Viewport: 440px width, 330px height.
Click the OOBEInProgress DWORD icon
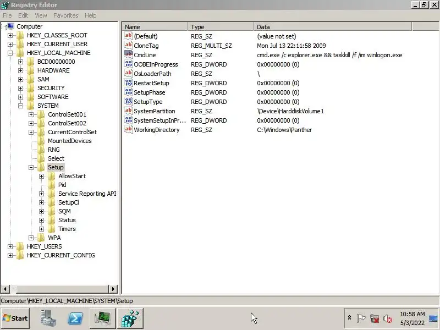129,64
